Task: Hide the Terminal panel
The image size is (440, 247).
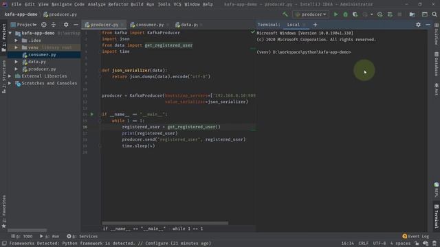Action: 428,25
